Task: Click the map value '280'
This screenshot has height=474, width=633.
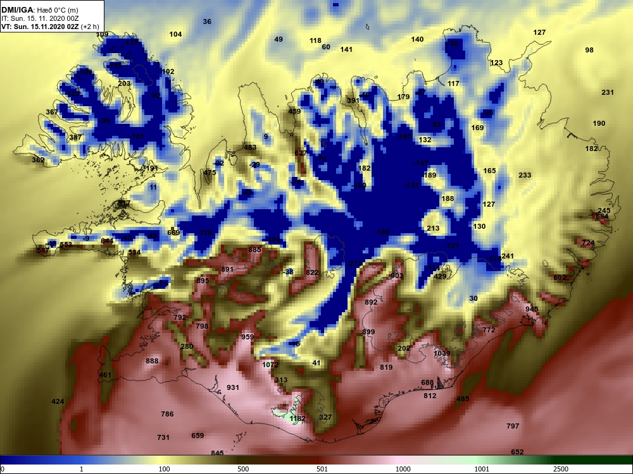Action: click(x=187, y=346)
